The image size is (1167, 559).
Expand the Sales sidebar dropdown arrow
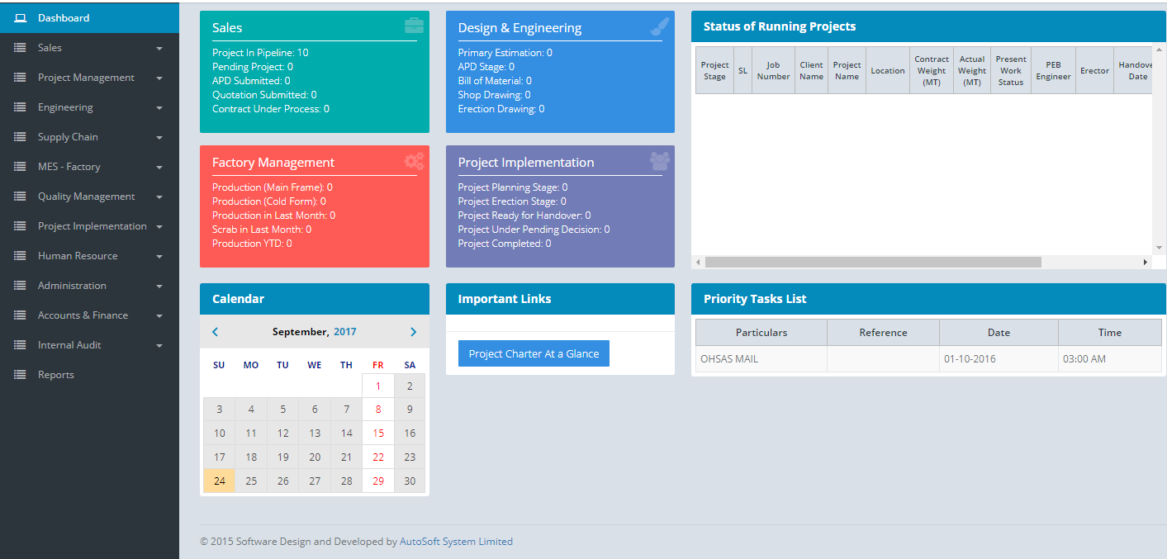click(159, 49)
